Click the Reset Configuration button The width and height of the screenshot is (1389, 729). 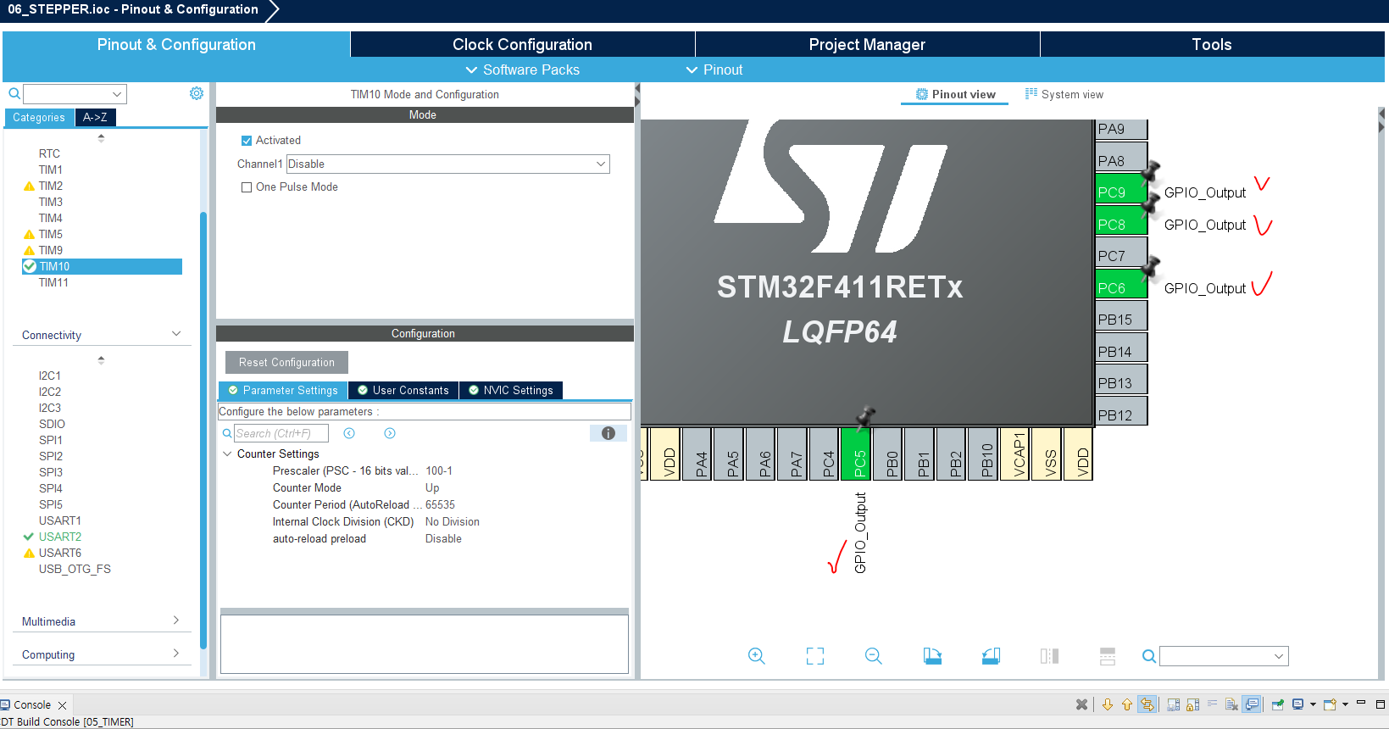[x=286, y=362]
